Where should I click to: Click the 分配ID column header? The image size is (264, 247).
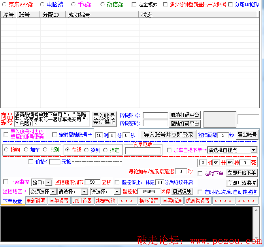pos(53,15)
